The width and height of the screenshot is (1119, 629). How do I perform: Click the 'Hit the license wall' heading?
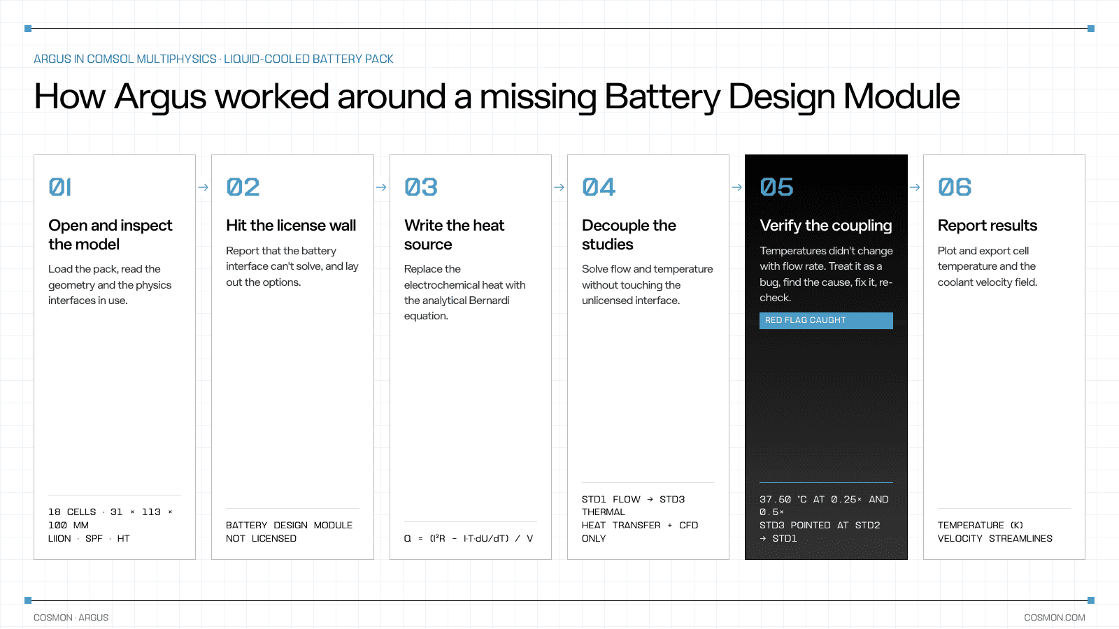click(x=291, y=225)
